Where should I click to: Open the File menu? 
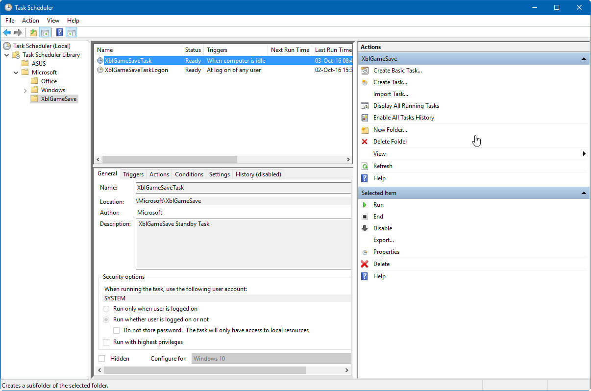(10, 21)
